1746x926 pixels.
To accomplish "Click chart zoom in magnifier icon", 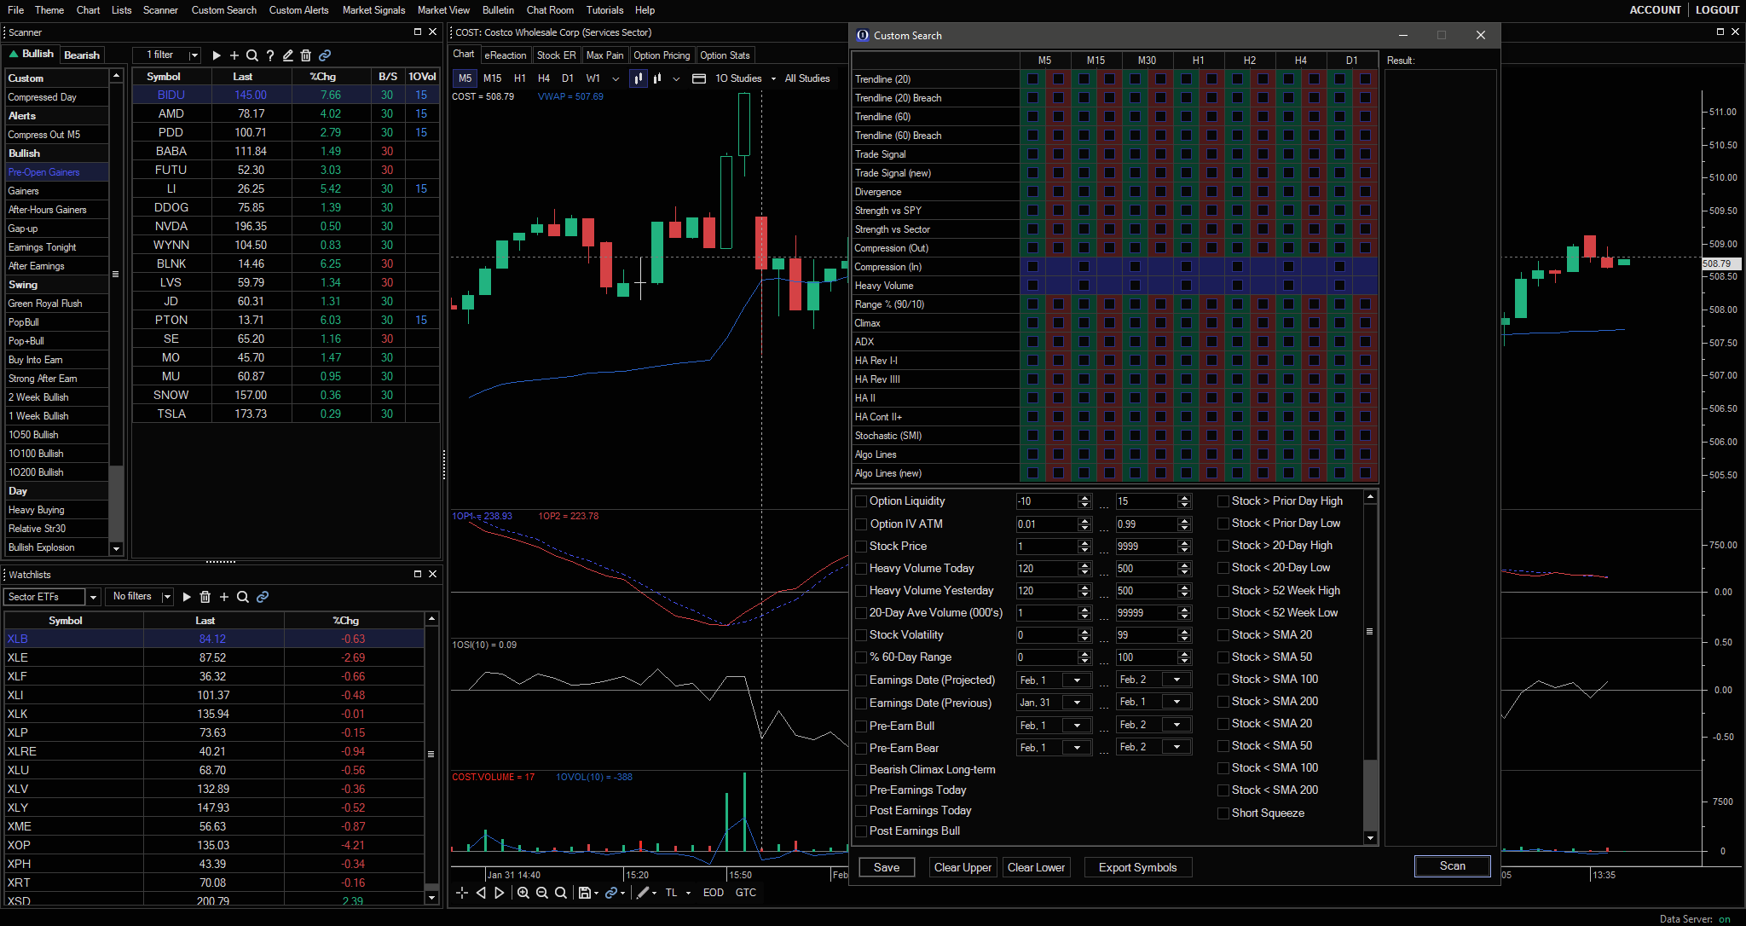I will [x=523, y=893].
